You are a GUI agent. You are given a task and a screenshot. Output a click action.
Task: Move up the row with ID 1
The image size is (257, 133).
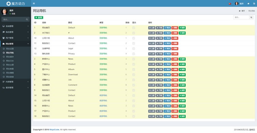pos(152,28)
